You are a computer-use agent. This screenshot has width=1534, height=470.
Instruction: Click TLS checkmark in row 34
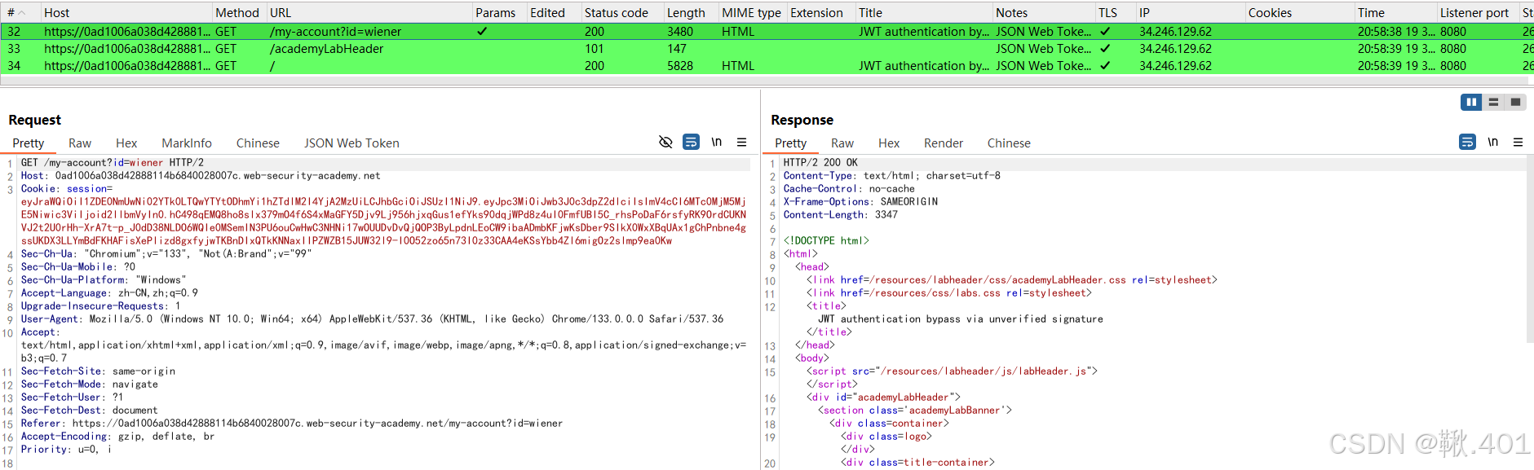[1105, 65]
